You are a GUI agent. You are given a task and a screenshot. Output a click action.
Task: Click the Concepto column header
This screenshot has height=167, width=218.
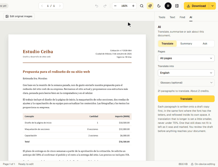click(29, 116)
